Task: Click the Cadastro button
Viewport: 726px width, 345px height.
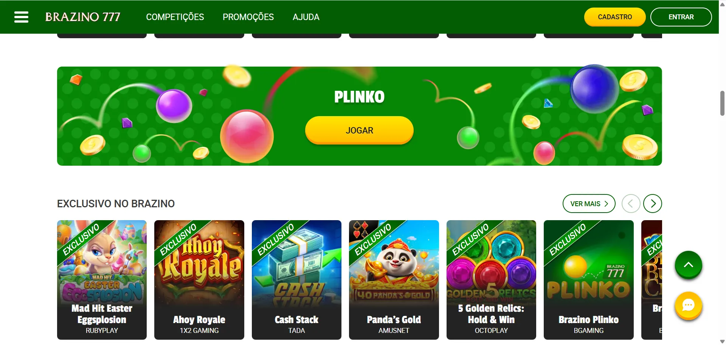Action: [x=615, y=17]
